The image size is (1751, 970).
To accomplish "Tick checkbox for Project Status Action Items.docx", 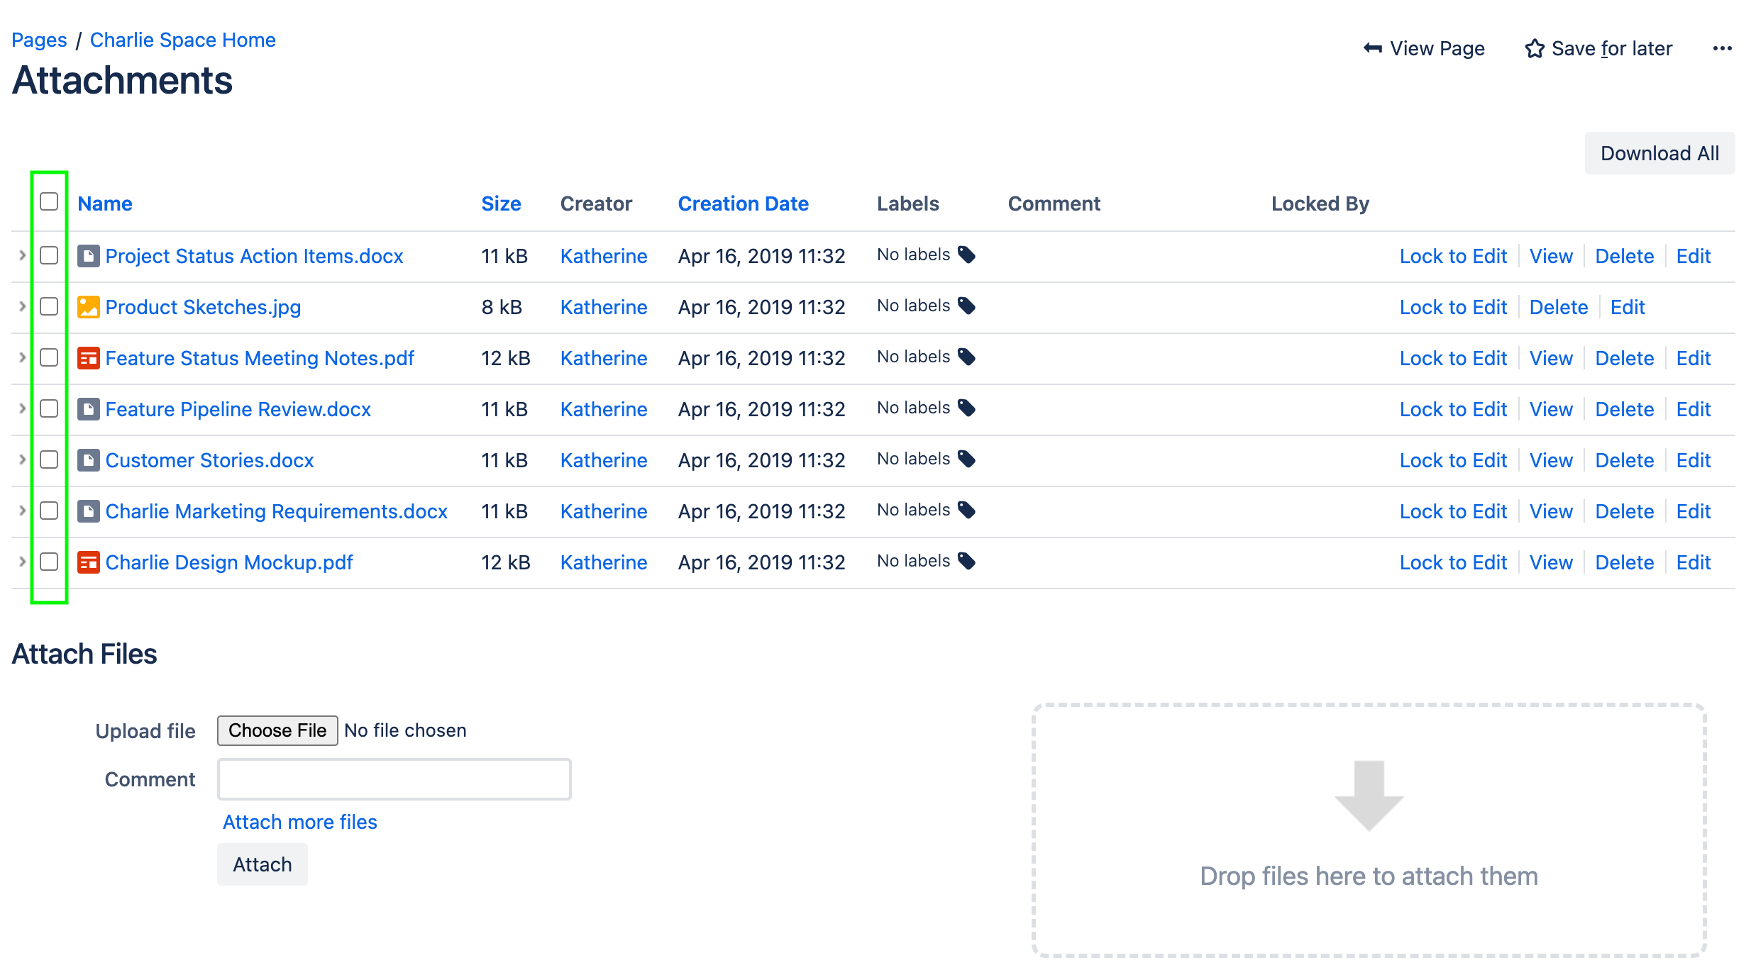I will point(49,255).
